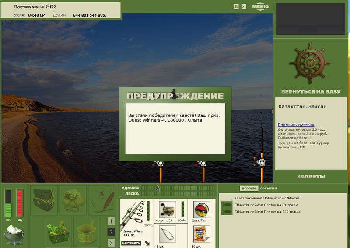The height and width of the screenshot is (248, 350).
Task: Click the baitcasting reel item
Action: [168, 210]
